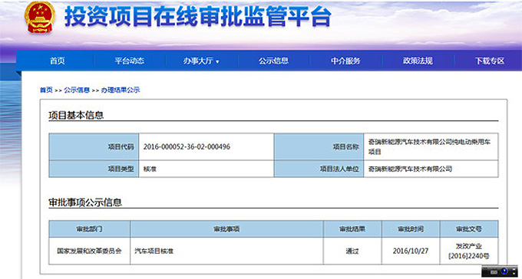Image resolution: width=522 pixels, height=279 pixels.
Task: Click the 公示信息 breadcrumb link
Action: 77,90
